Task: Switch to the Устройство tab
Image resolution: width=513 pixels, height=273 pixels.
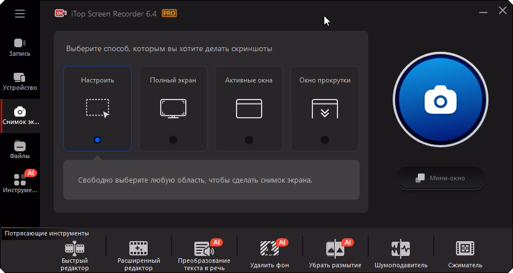Action: [20, 81]
